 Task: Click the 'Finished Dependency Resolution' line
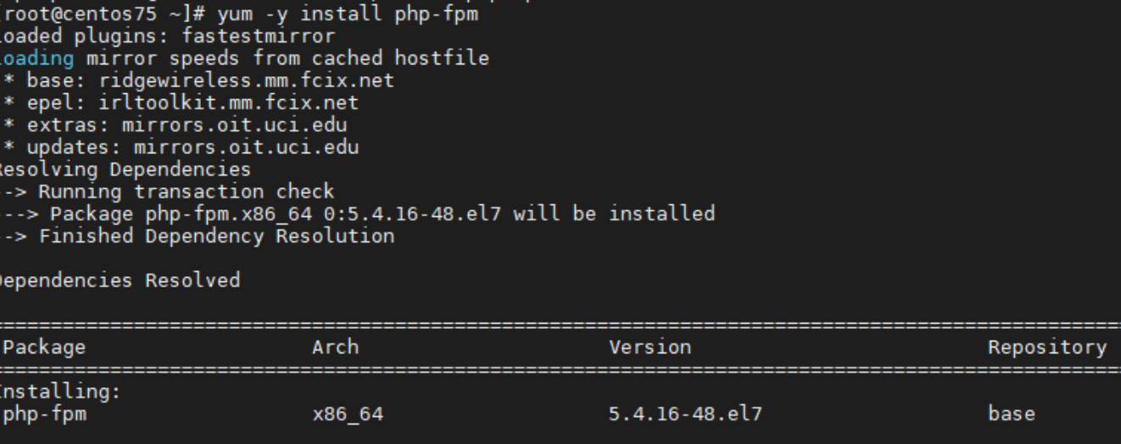(216, 236)
